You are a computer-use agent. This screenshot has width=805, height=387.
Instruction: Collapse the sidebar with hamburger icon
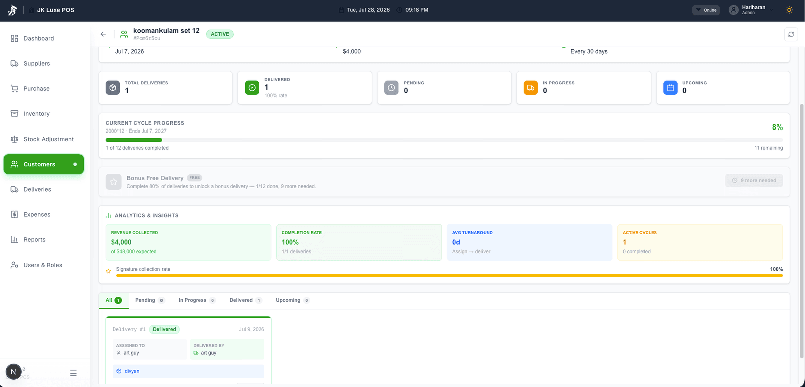coord(73,373)
